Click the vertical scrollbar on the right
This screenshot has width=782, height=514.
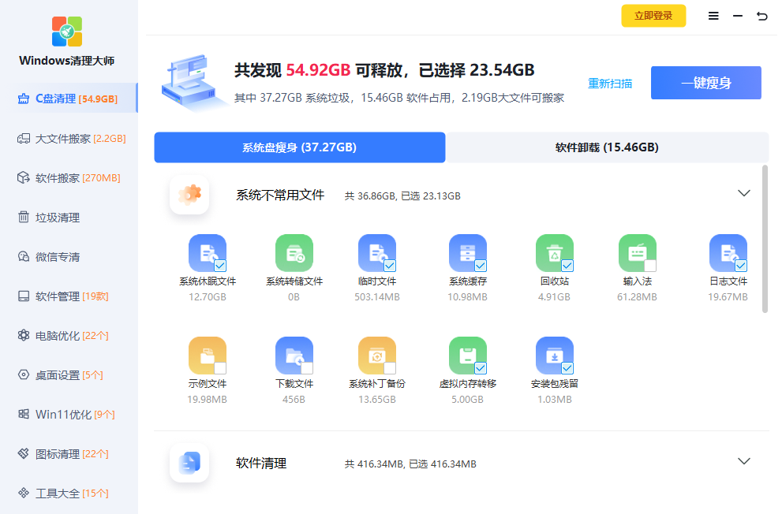[x=765, y=238]
